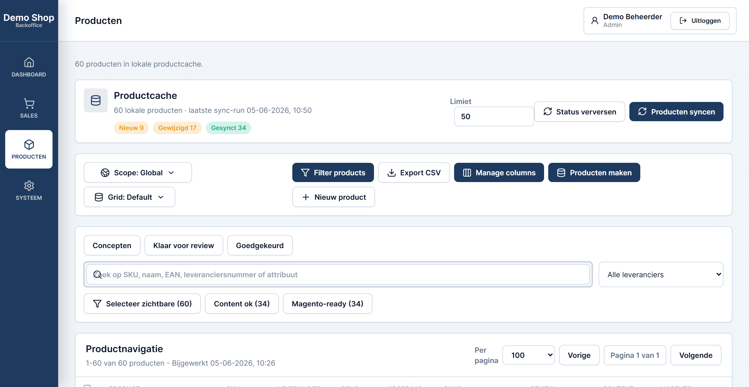749x387 pixels.
Task: Select the Producten box icon
Action: [29, 145]
